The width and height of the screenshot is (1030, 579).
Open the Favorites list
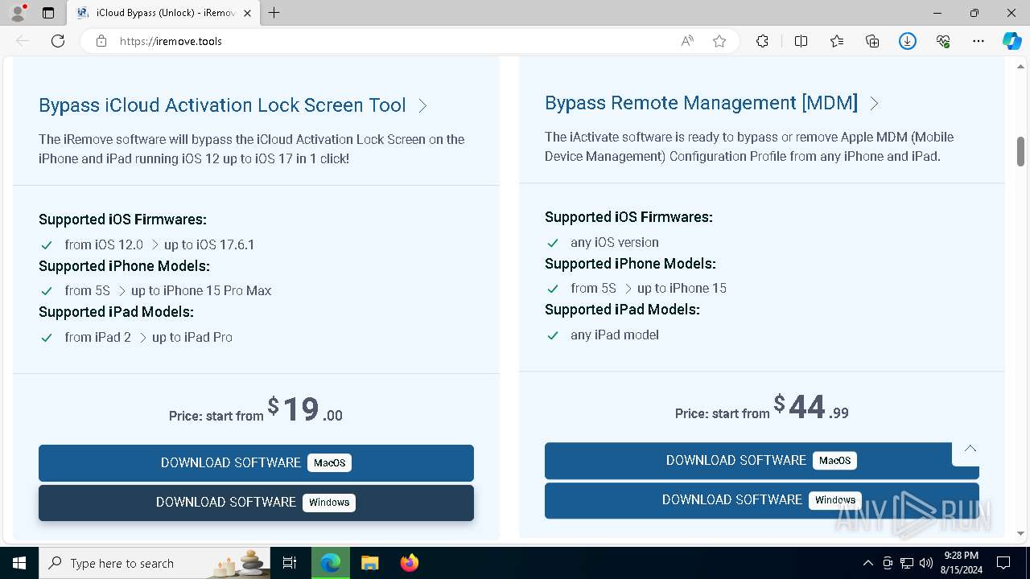(x=837, y=41)
